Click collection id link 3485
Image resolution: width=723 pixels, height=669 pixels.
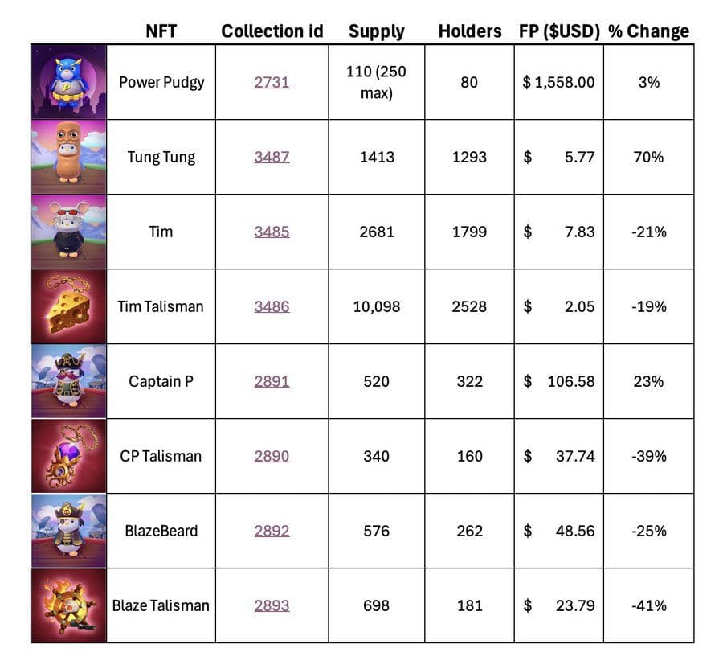click(272, 232)
